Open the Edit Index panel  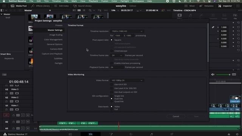[61, 6]
